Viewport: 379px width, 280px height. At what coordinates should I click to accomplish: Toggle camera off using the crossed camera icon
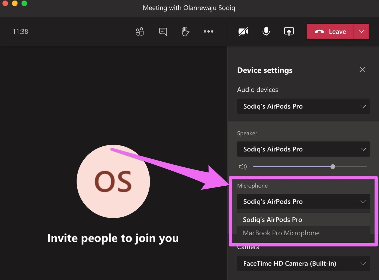point(243,31)
